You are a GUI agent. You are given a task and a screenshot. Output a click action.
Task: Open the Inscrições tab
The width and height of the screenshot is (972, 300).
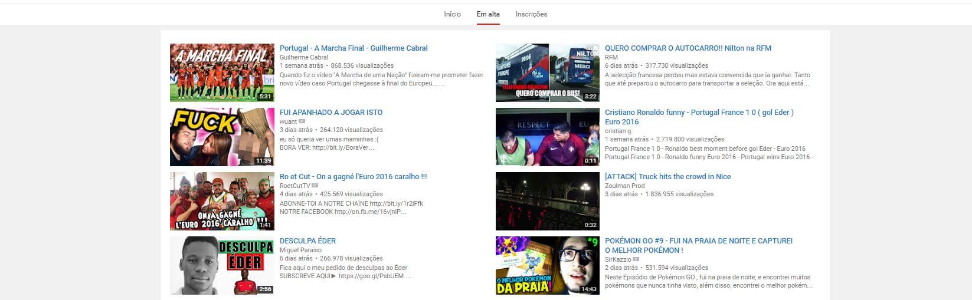[531, 14]
